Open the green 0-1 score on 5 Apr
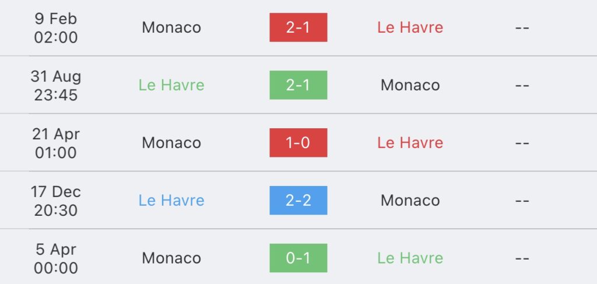 tap(298, 258)
